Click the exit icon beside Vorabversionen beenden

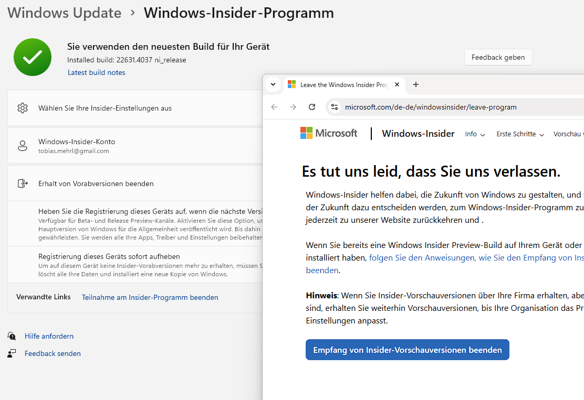22,183
